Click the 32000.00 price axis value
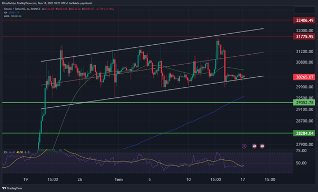The image size is (318, 192). point(304,31)
